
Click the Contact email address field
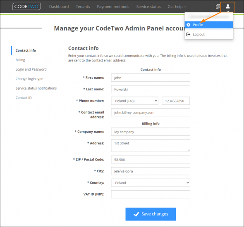coord(151,112)
